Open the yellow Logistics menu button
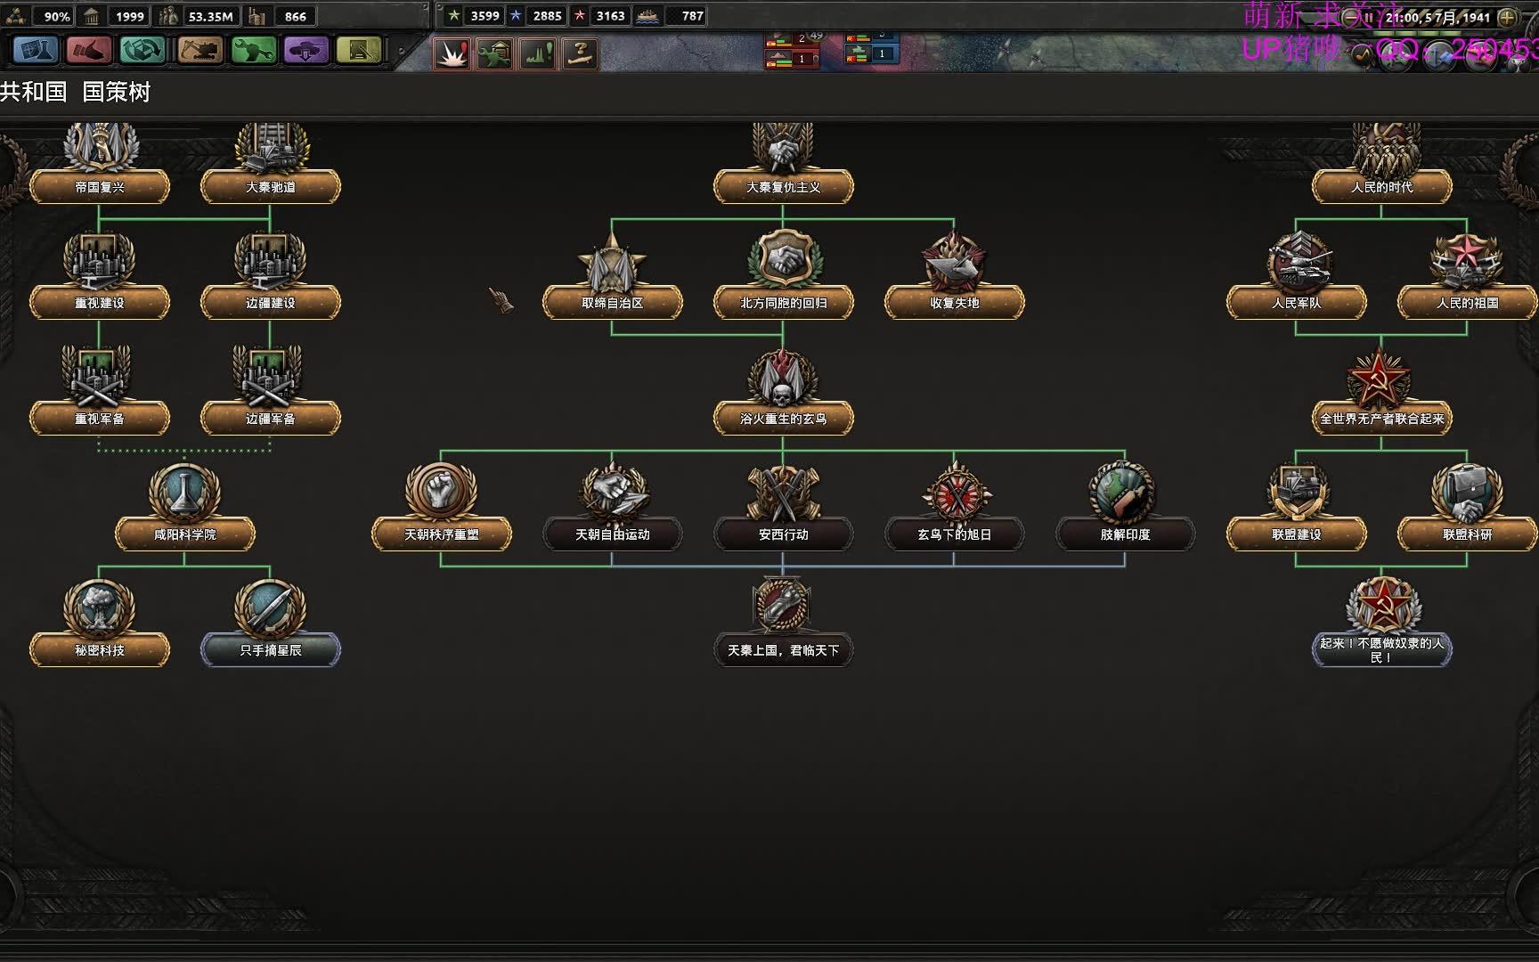The image size is (1539, 962). 359,51
